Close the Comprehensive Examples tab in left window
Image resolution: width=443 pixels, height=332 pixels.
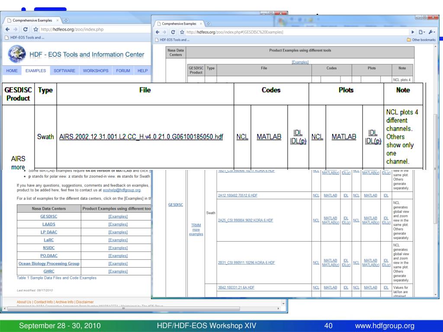58,20
